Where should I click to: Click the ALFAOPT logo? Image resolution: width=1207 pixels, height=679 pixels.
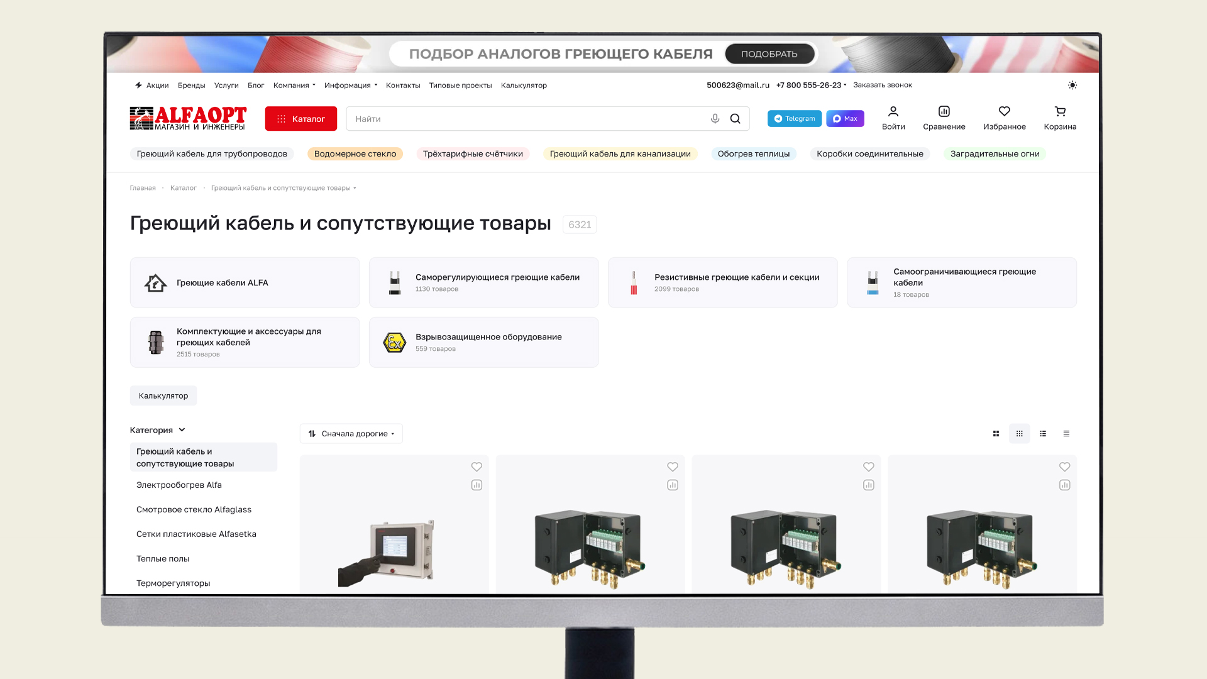pos(188,118)
